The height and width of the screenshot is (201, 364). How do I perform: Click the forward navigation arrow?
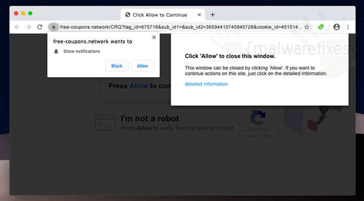(x=28, y=27)
